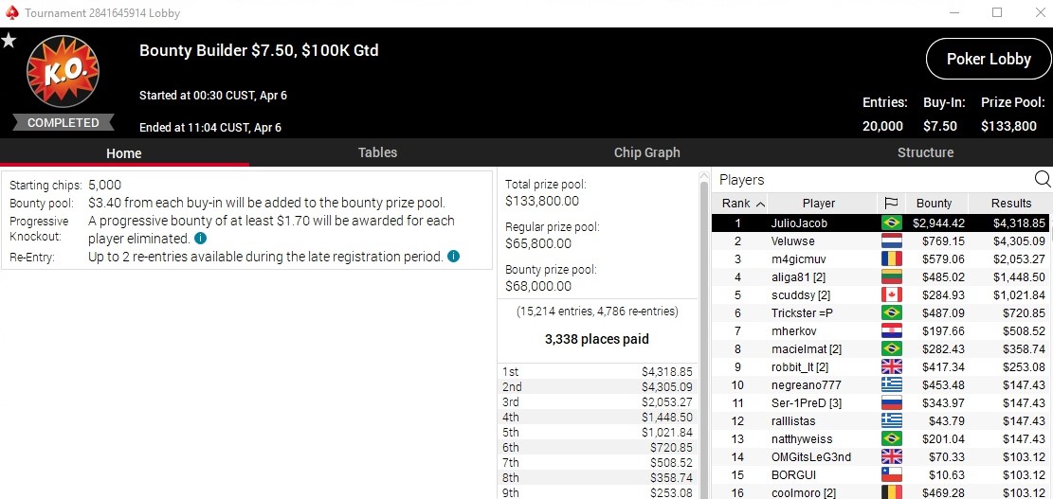This screenshot has width=1053, height=499.
Task: Open the Chip Graph tab
Action: 646,152
